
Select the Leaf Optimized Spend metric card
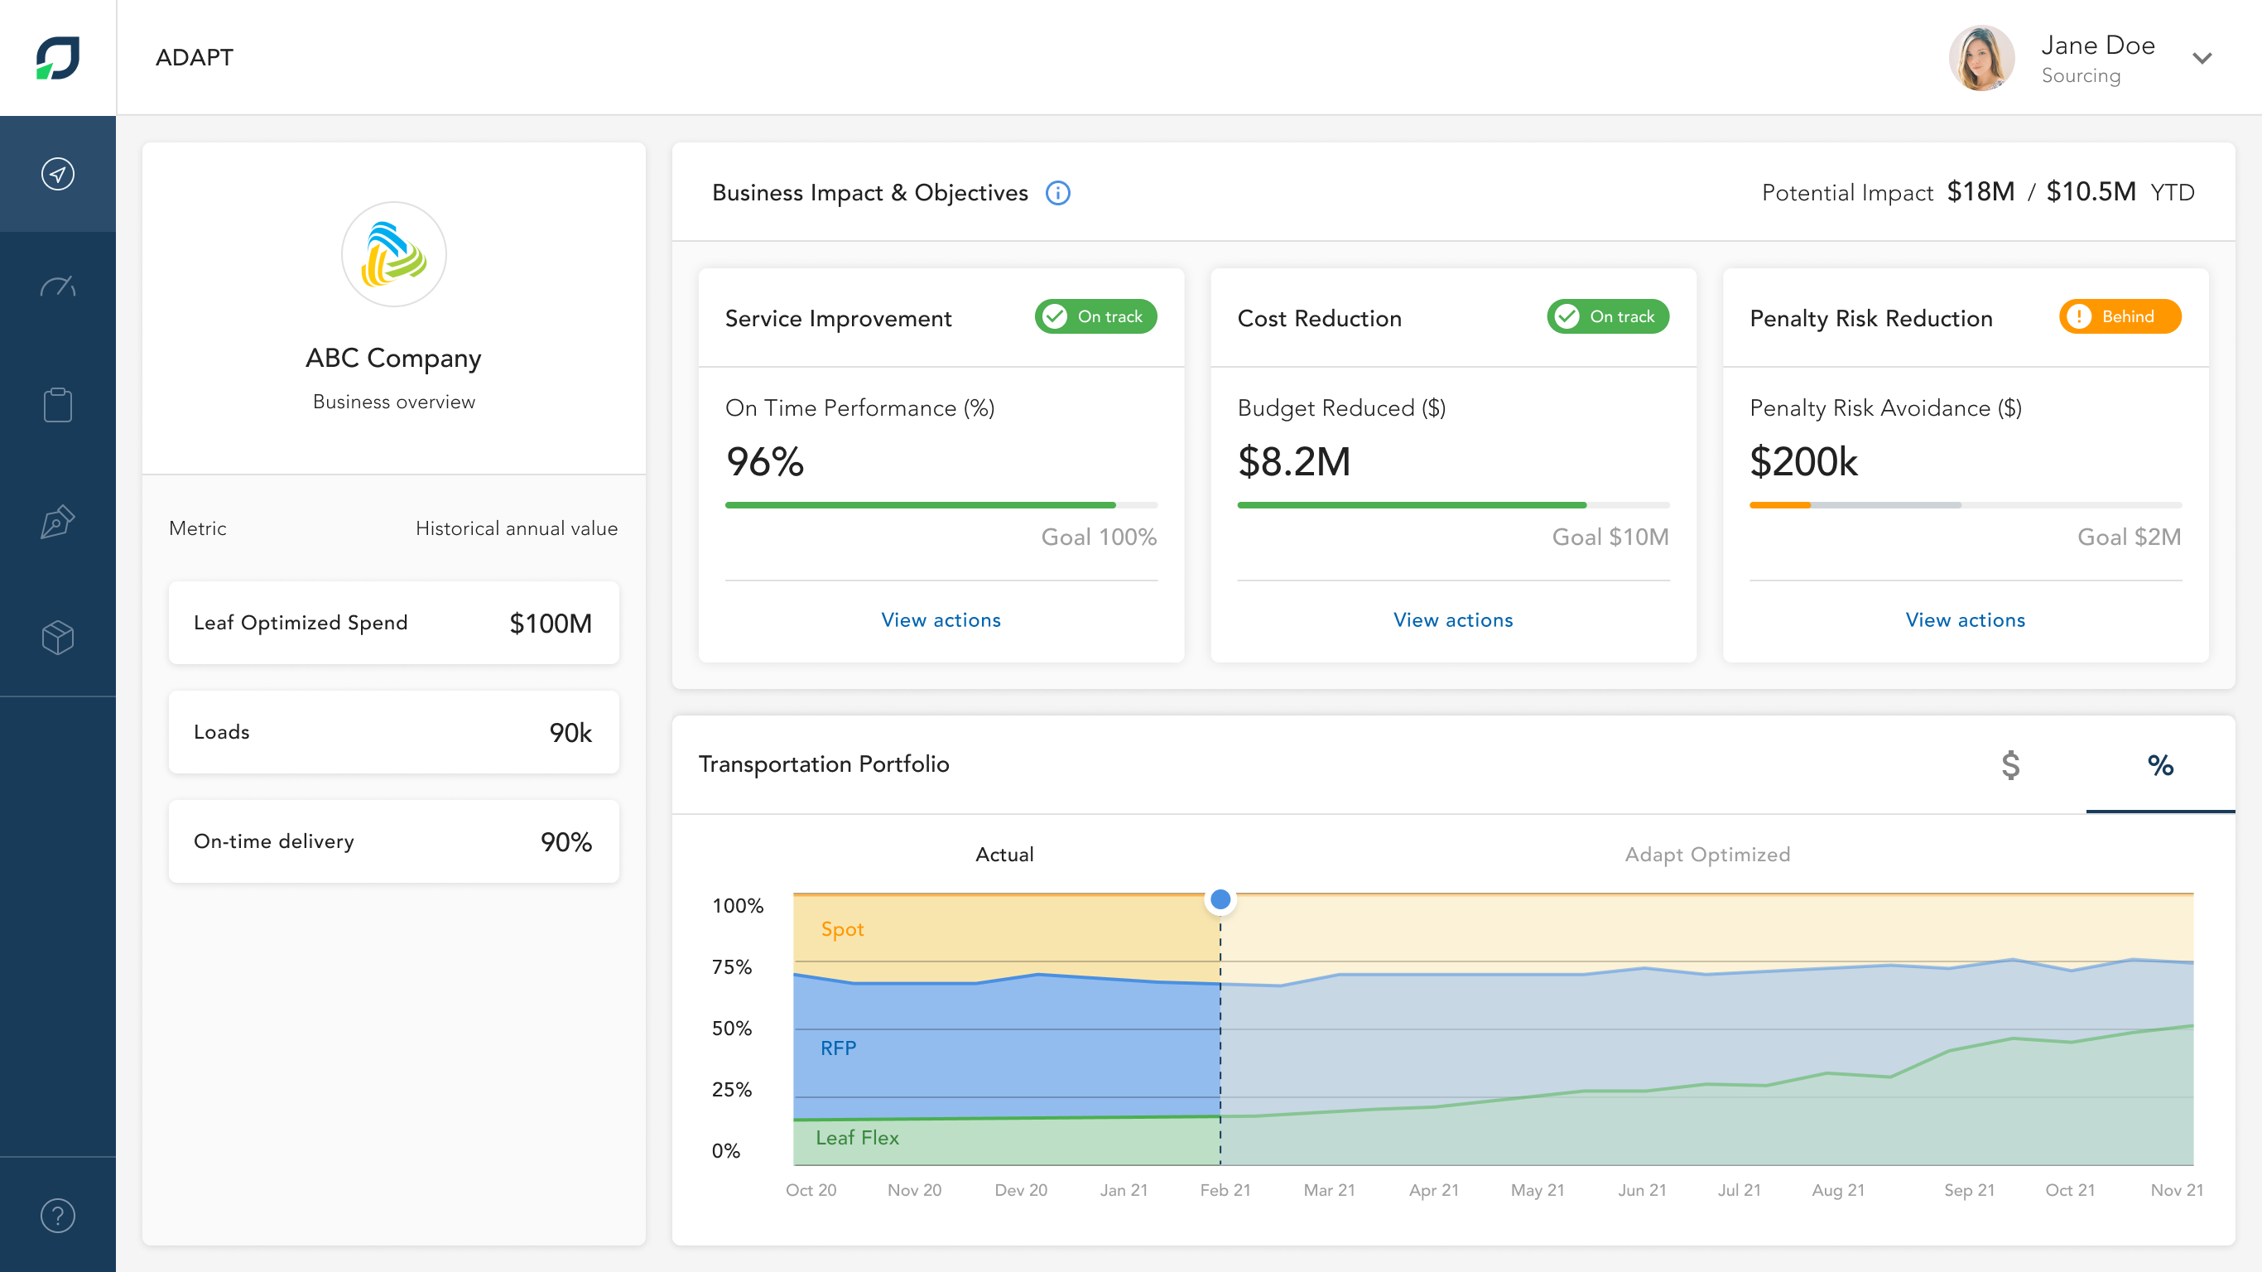coord(393,623)
